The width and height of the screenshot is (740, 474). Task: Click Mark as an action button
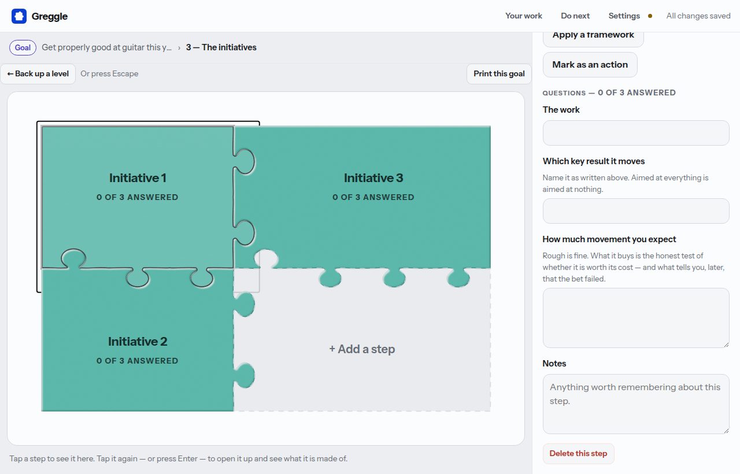590,65
